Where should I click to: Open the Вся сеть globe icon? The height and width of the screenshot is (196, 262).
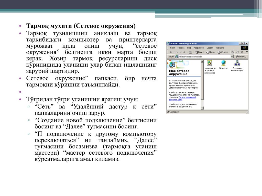223,63
